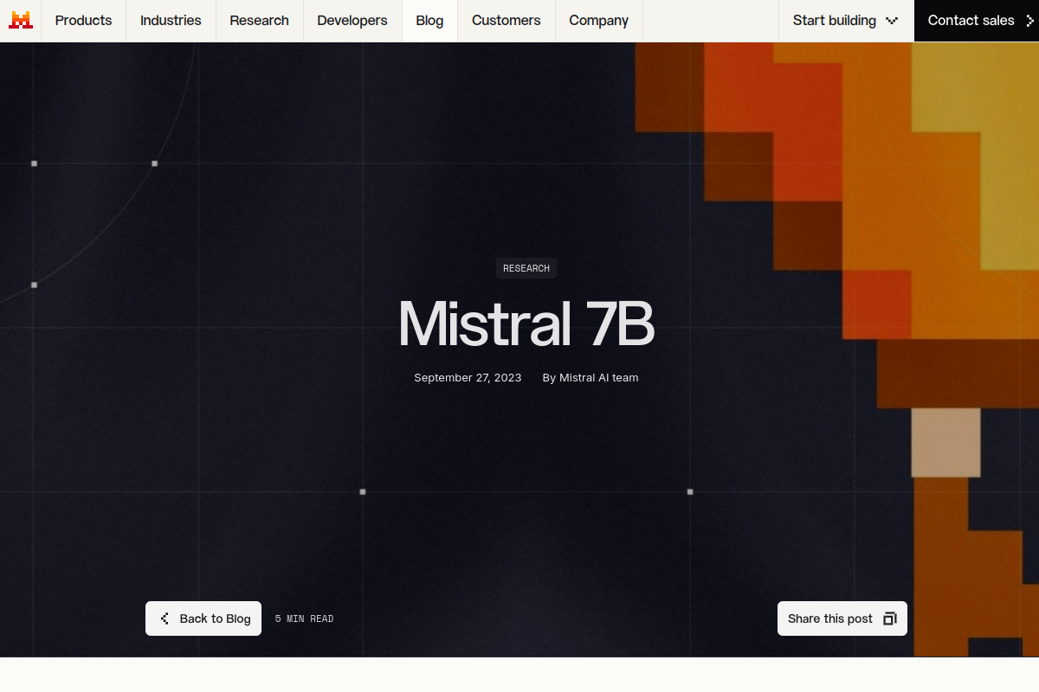
Task: Open the Developers menu
Action: pyautogui.click(x=352, y=21)
